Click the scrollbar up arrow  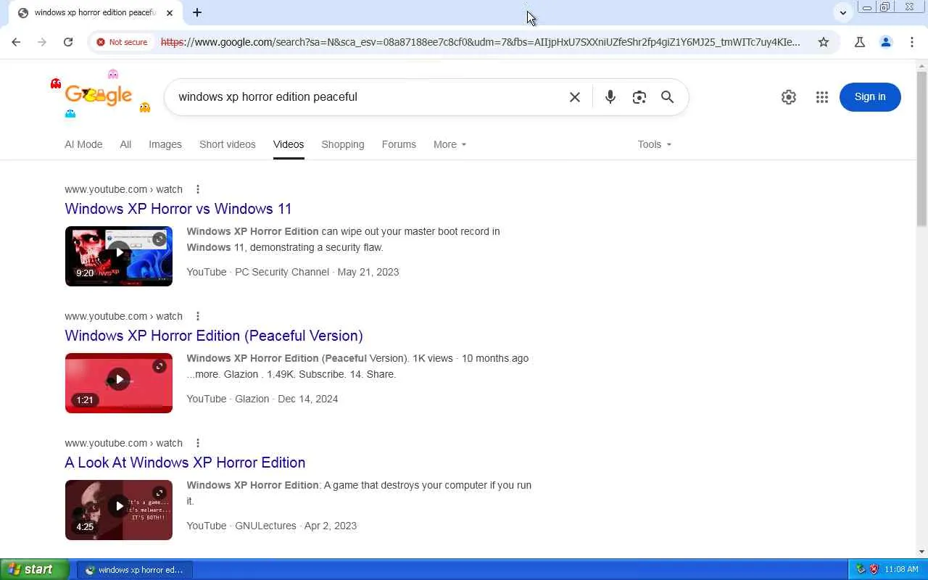[x=921, y=66]
